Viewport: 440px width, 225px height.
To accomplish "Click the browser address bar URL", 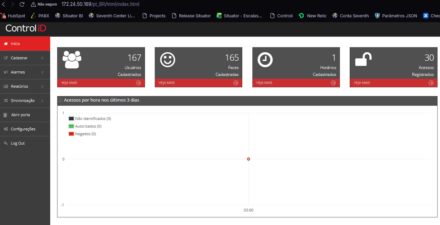I will pos(100,5).
